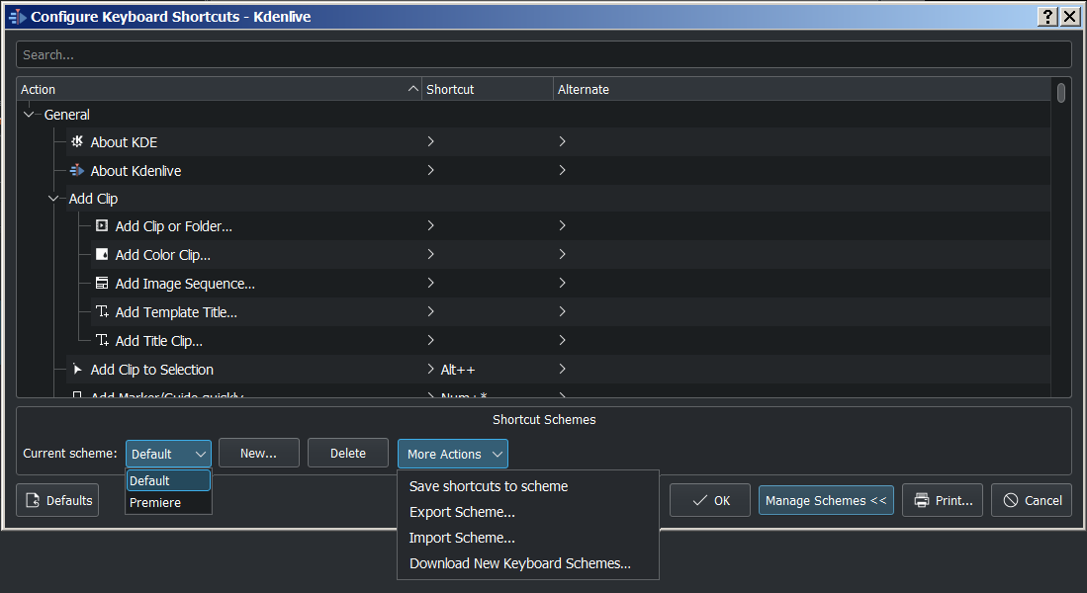Select the Add Clip to Selection row

558,370
